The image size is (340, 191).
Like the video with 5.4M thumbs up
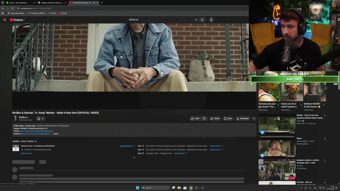coord(195,119)
